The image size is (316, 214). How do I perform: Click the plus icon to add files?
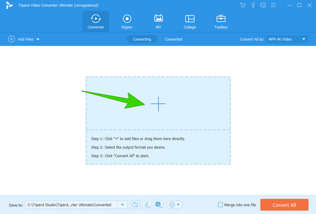click(x=158, y=104)
